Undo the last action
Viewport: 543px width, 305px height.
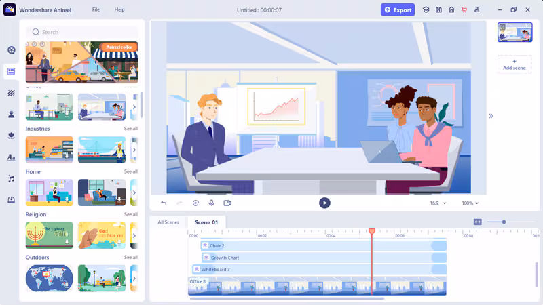164,203
